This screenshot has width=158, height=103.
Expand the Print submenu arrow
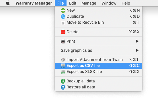click(x=137, y=41)
